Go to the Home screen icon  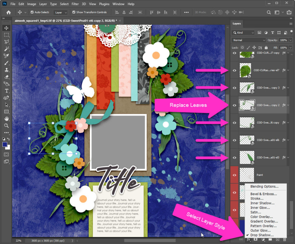tap(9, 12)
